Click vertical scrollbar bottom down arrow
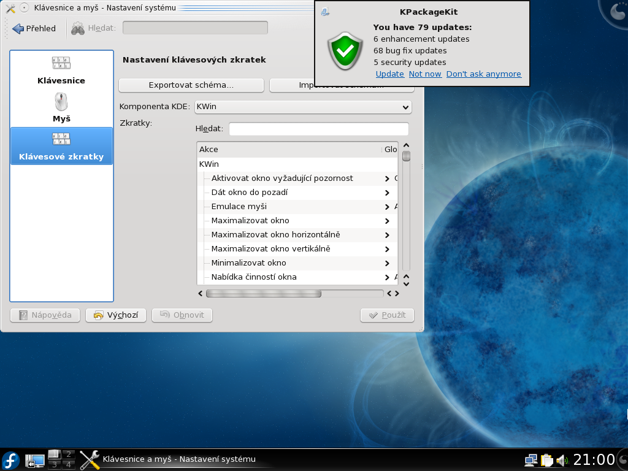Viewport: 628px width, 471px height. [406, 284]
